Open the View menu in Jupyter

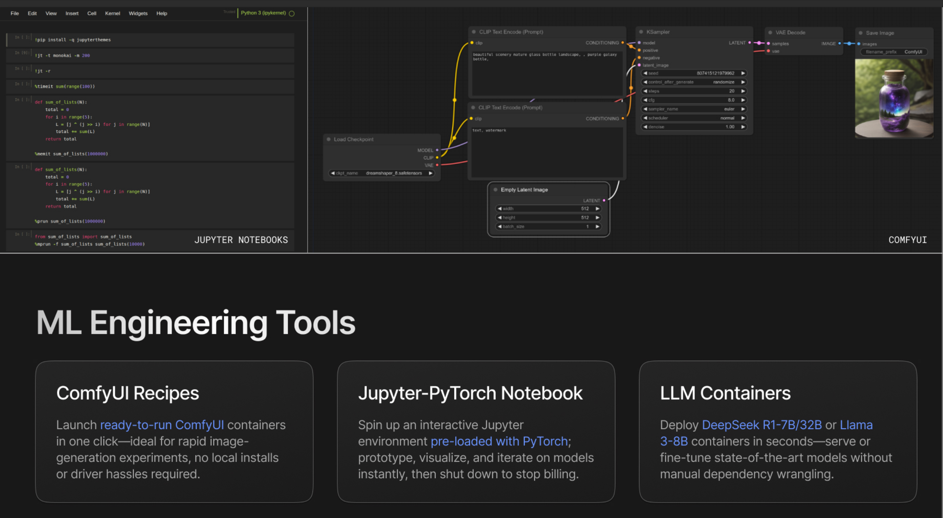click(x=51, y=13)
